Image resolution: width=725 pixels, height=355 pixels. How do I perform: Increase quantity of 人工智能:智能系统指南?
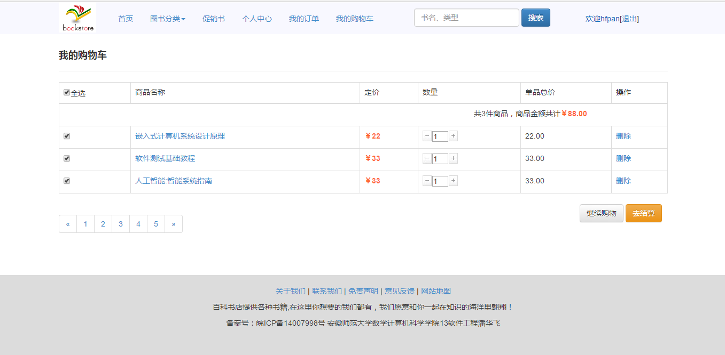(453, 181)
